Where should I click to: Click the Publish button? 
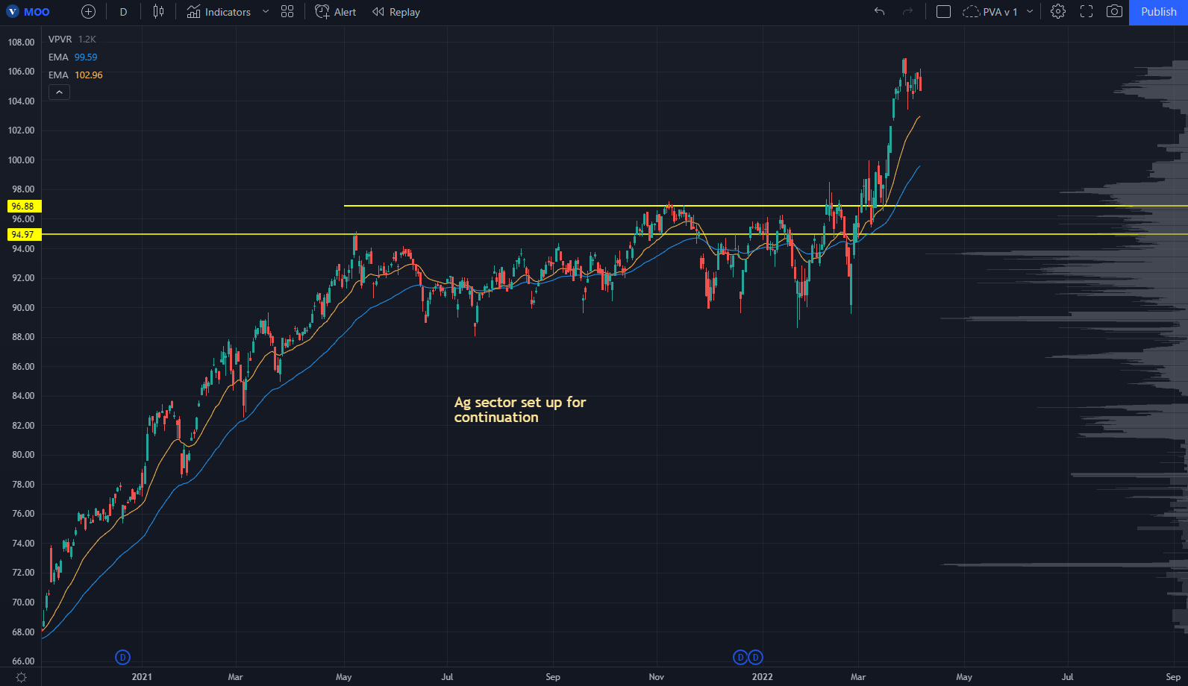(x=1158, y=12)
